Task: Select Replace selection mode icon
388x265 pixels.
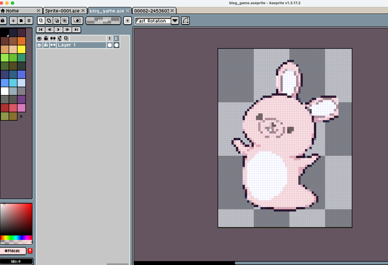Action: tap(41, 20)
